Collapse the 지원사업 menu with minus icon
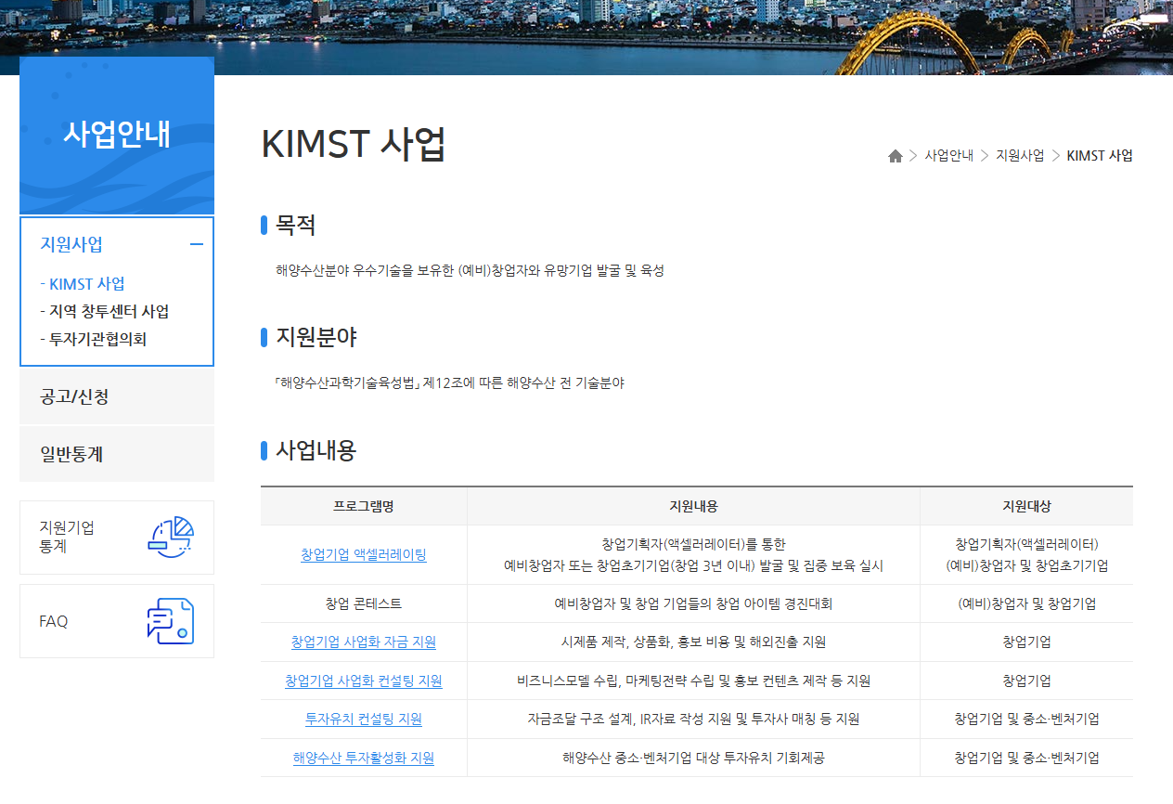Viewport: 1173px width, 804px height. [x=196, y=244]
